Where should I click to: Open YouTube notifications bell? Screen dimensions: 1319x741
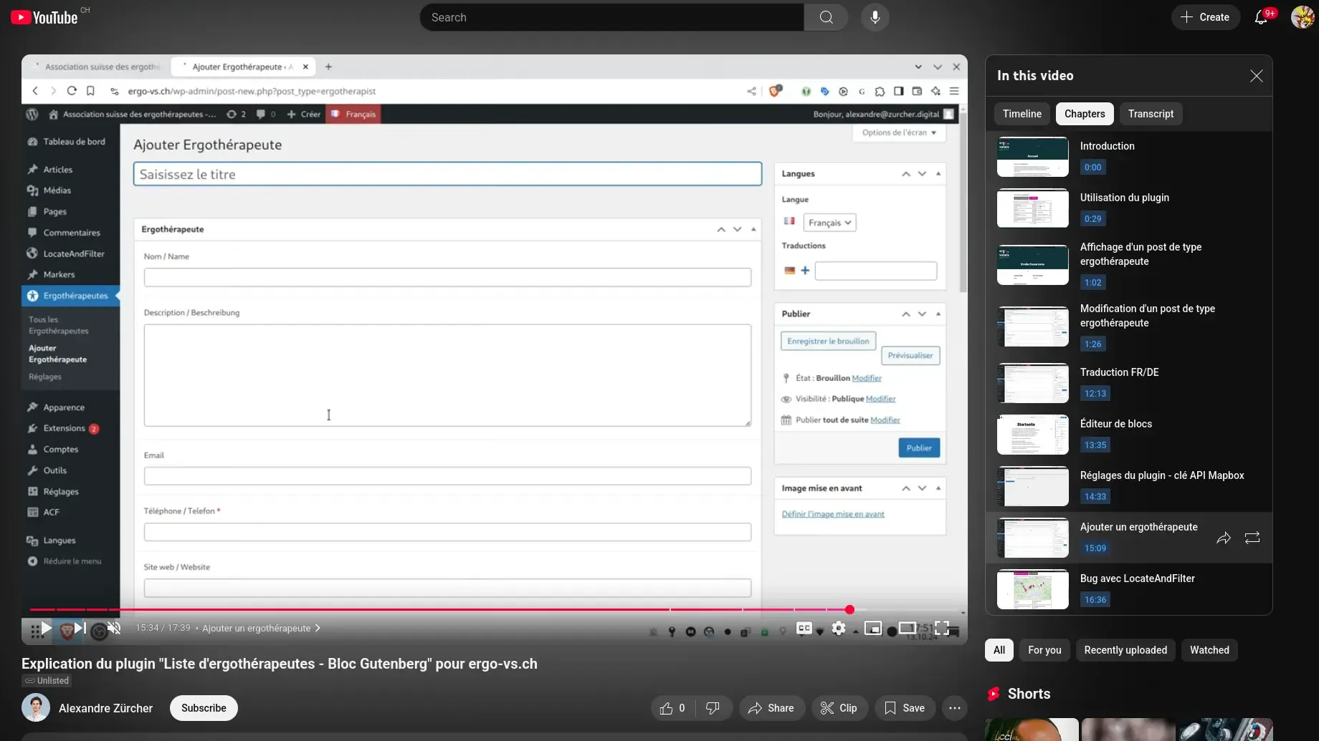pyautogui.click(x=1261, y=17)
